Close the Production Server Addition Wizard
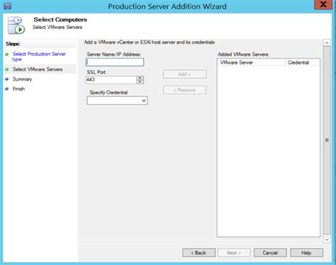336x265 pixels. click(x=323, y=4)
